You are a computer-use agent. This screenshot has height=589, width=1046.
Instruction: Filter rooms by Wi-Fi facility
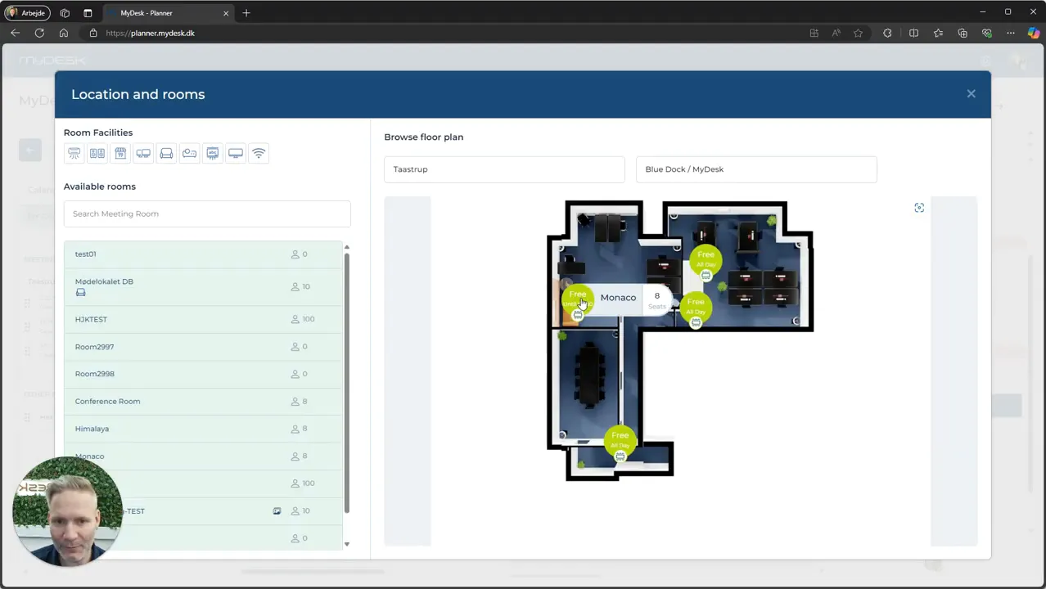259,153
